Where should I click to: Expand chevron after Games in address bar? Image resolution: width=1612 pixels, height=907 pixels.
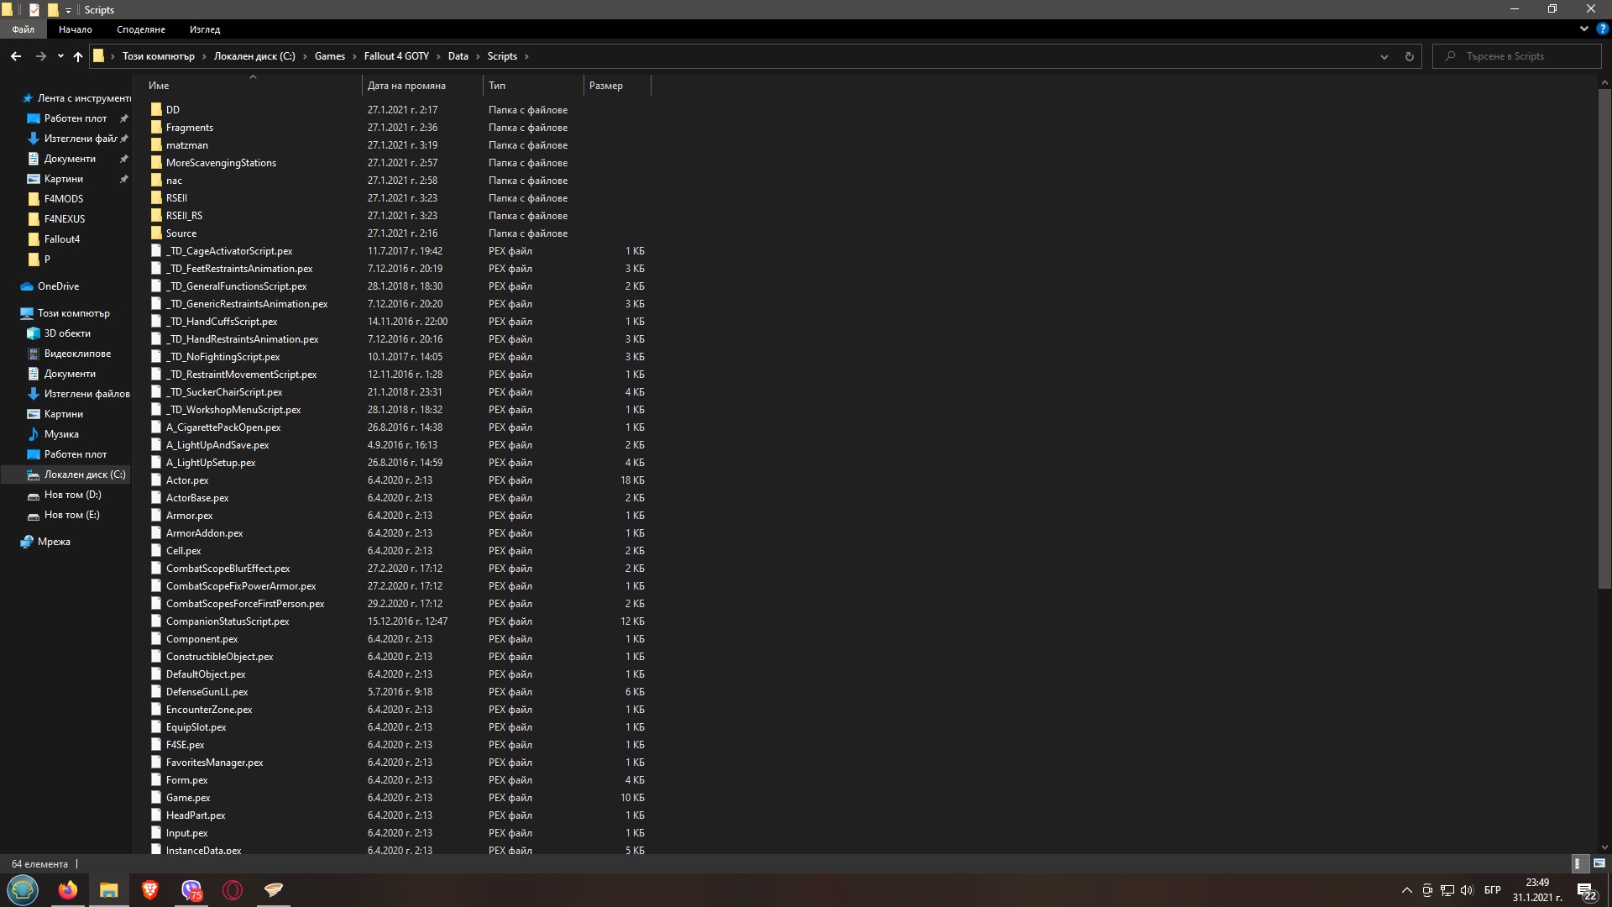click(x=354, y=56)
